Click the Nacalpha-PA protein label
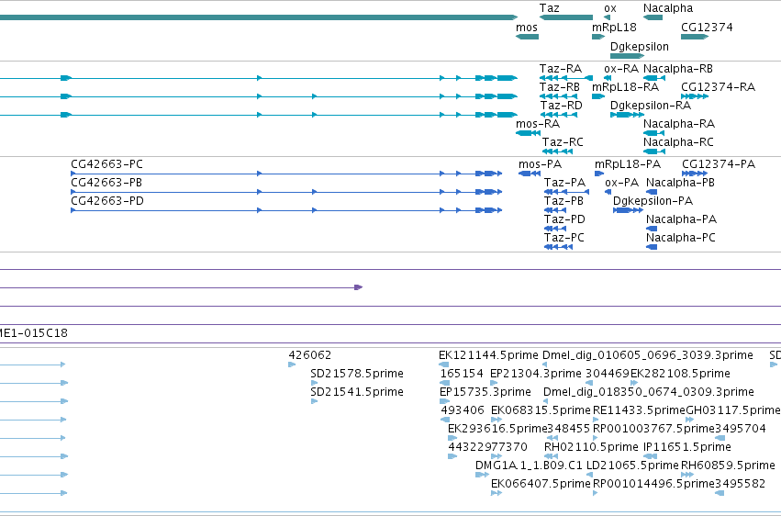Image resolution: width=781 pixels, height=516 pixels. click(681, 219)
